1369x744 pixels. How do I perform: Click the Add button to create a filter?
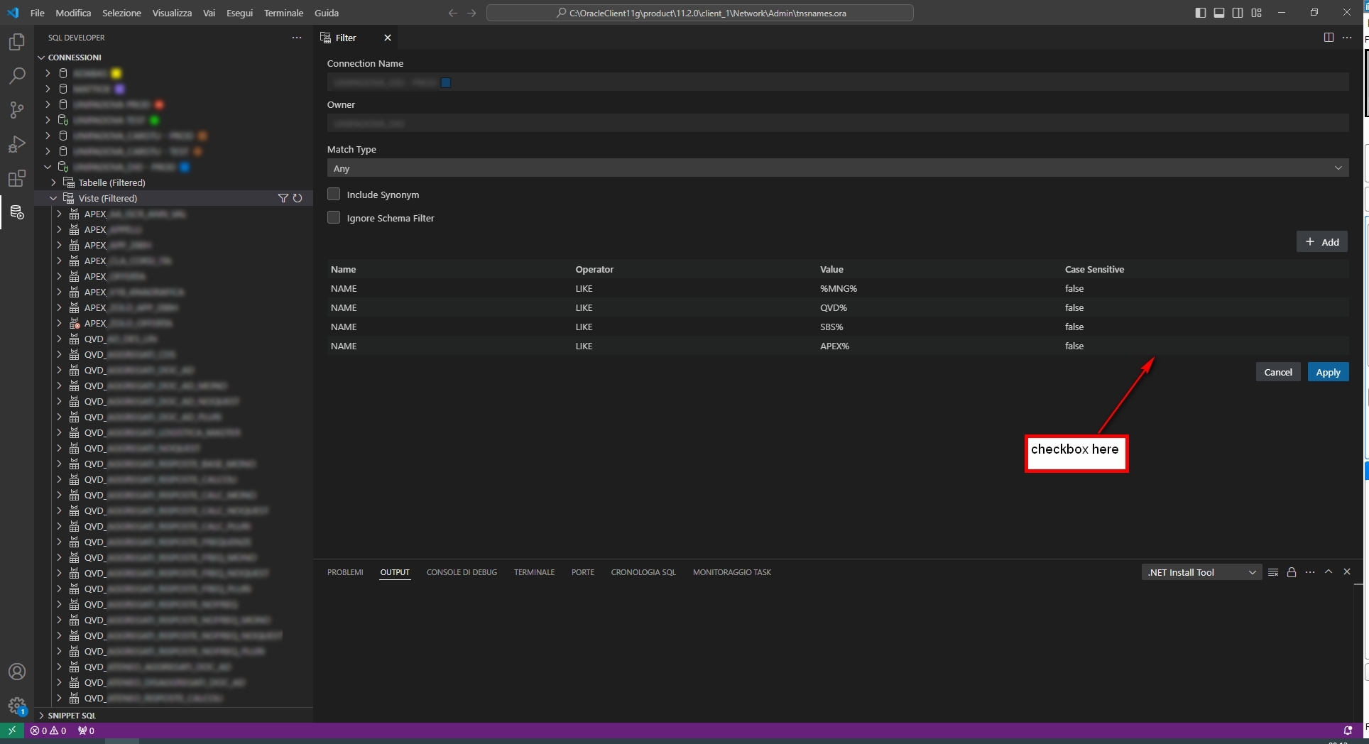tap(1322, 241)
